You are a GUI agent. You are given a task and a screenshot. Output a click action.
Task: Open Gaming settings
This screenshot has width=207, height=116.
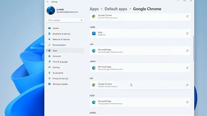tap(65, 67)
